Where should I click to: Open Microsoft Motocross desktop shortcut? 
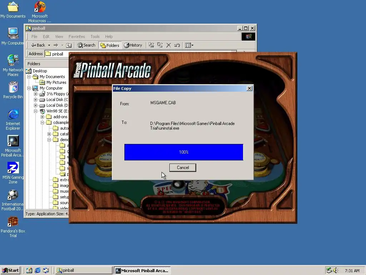[x=40, y=12]
